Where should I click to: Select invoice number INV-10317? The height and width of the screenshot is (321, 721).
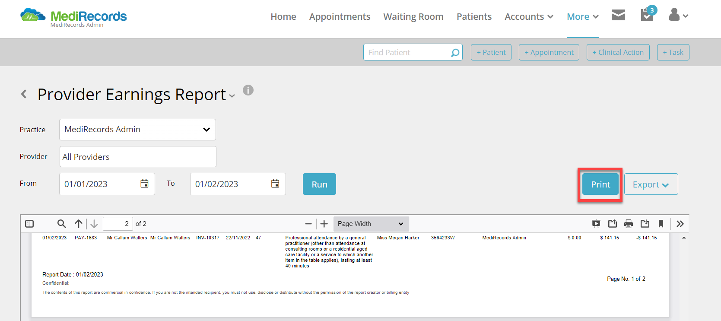pyautogui.click(x=208, y=238)
